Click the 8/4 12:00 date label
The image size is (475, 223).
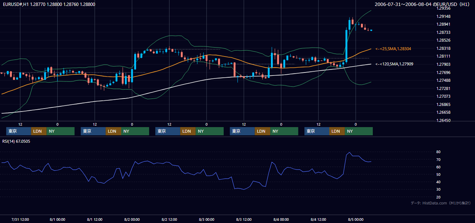pyautogui.click(x=318, y=219)
